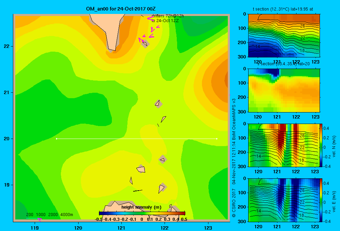Viewport: 340px width, 231px height.
Task: Click contour label "22" in the vel. E section
Action: 302,202
